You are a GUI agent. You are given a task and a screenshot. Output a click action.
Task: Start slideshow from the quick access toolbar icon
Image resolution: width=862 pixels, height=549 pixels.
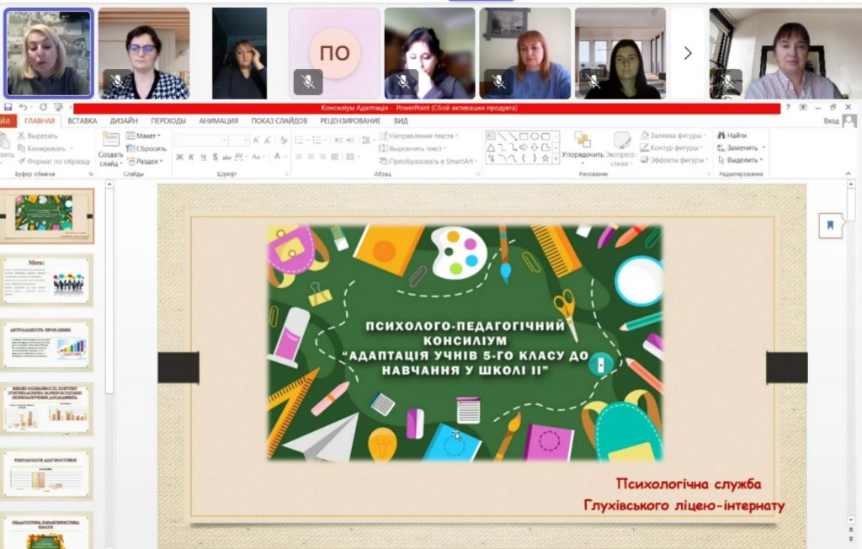(58, 107)
